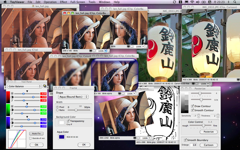Open the Apple menu
Screen dimensions: 240x150
(x=5, y=2)
